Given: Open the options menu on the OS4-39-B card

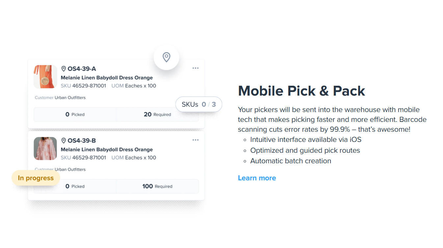Looking at the screenshot, I should (x=195, y=140).
